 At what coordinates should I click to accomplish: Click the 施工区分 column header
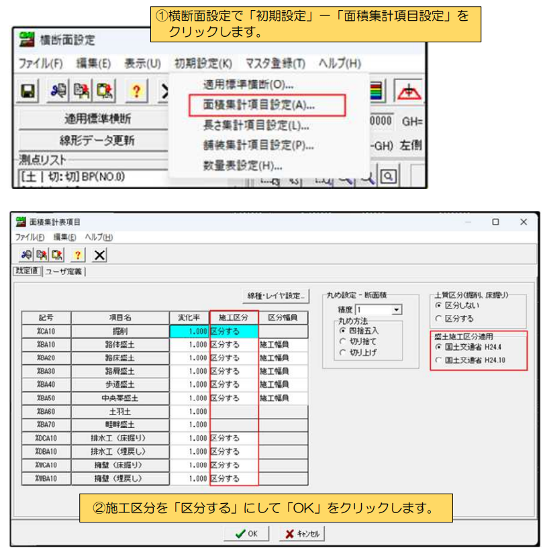234,317
